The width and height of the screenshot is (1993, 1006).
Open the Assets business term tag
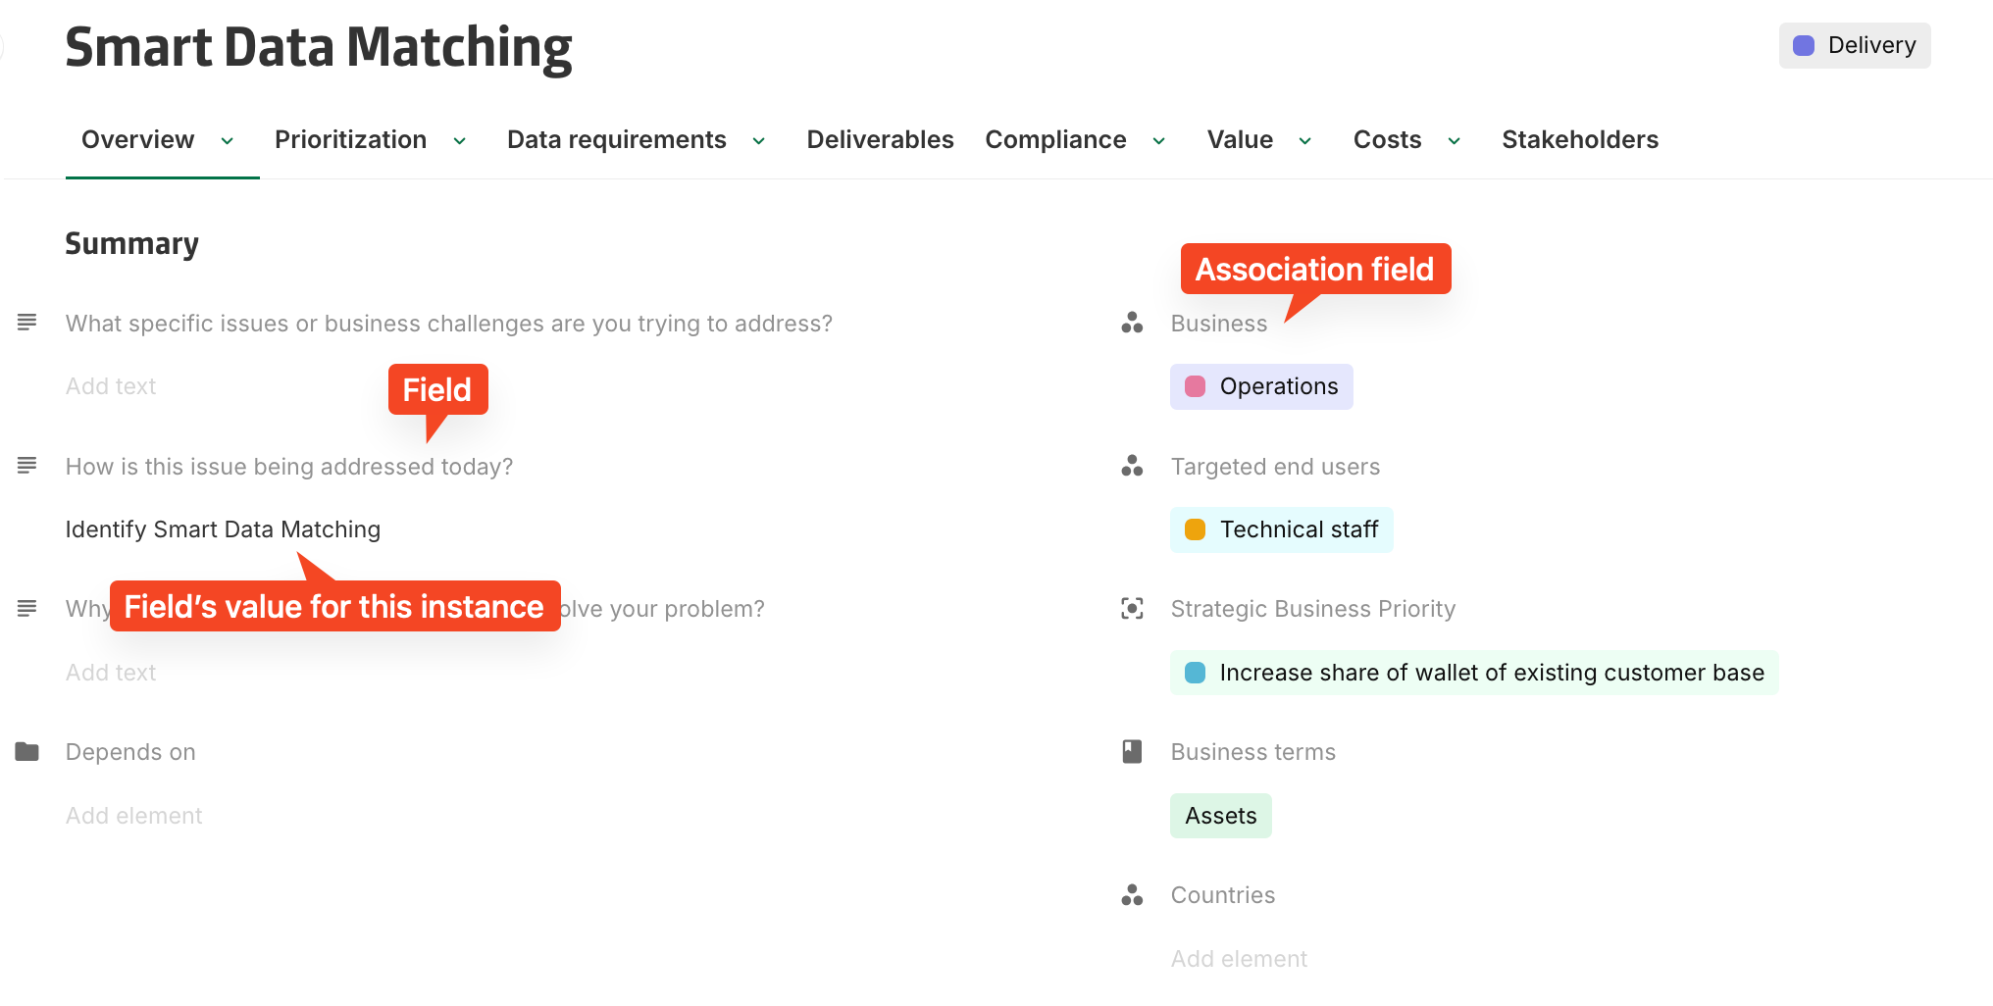[1220, 816]
